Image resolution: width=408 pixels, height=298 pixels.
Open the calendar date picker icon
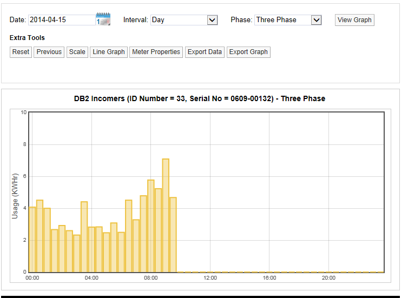pyautogui.click(x=103, y=19)
